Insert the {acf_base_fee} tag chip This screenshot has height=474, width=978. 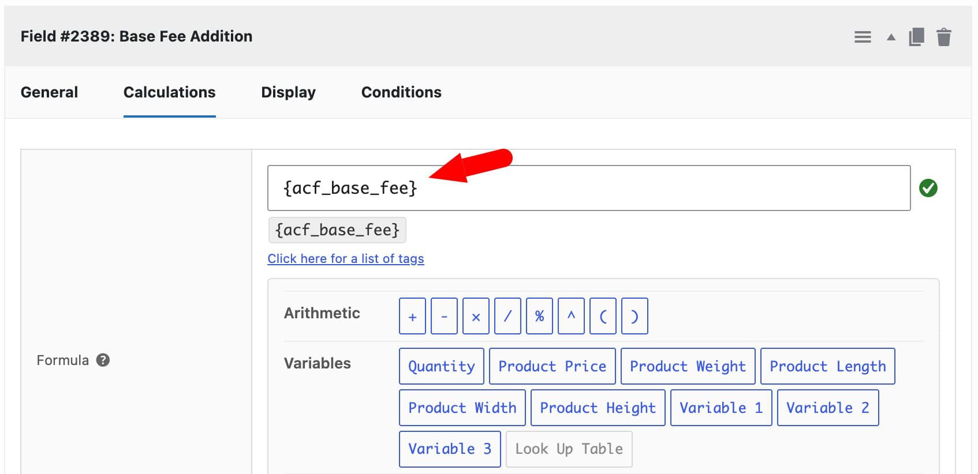pyautogui.click(x=337, y=230)
